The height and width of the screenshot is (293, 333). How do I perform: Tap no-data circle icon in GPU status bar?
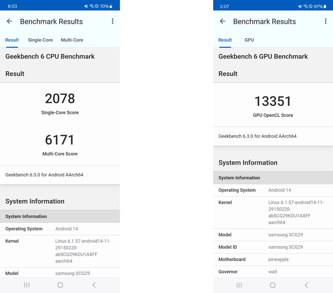coord(311,6)
